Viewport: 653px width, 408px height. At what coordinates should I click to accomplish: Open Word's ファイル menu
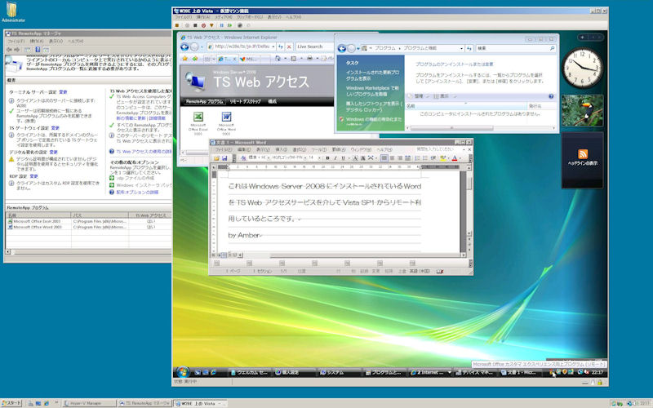tap(223, 149)
